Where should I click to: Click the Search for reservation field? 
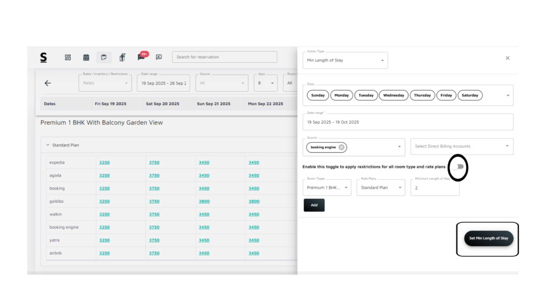(x=224, y=57)
